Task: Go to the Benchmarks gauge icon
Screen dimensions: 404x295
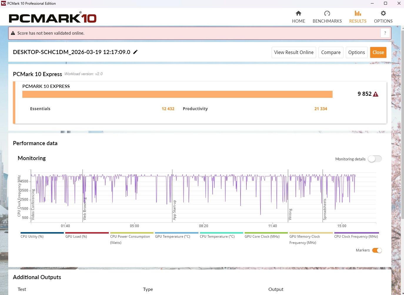Action: 327,14
